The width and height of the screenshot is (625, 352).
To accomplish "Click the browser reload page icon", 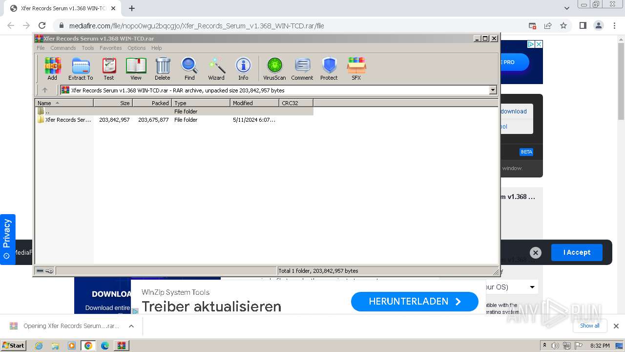I will tap(42, 26).
